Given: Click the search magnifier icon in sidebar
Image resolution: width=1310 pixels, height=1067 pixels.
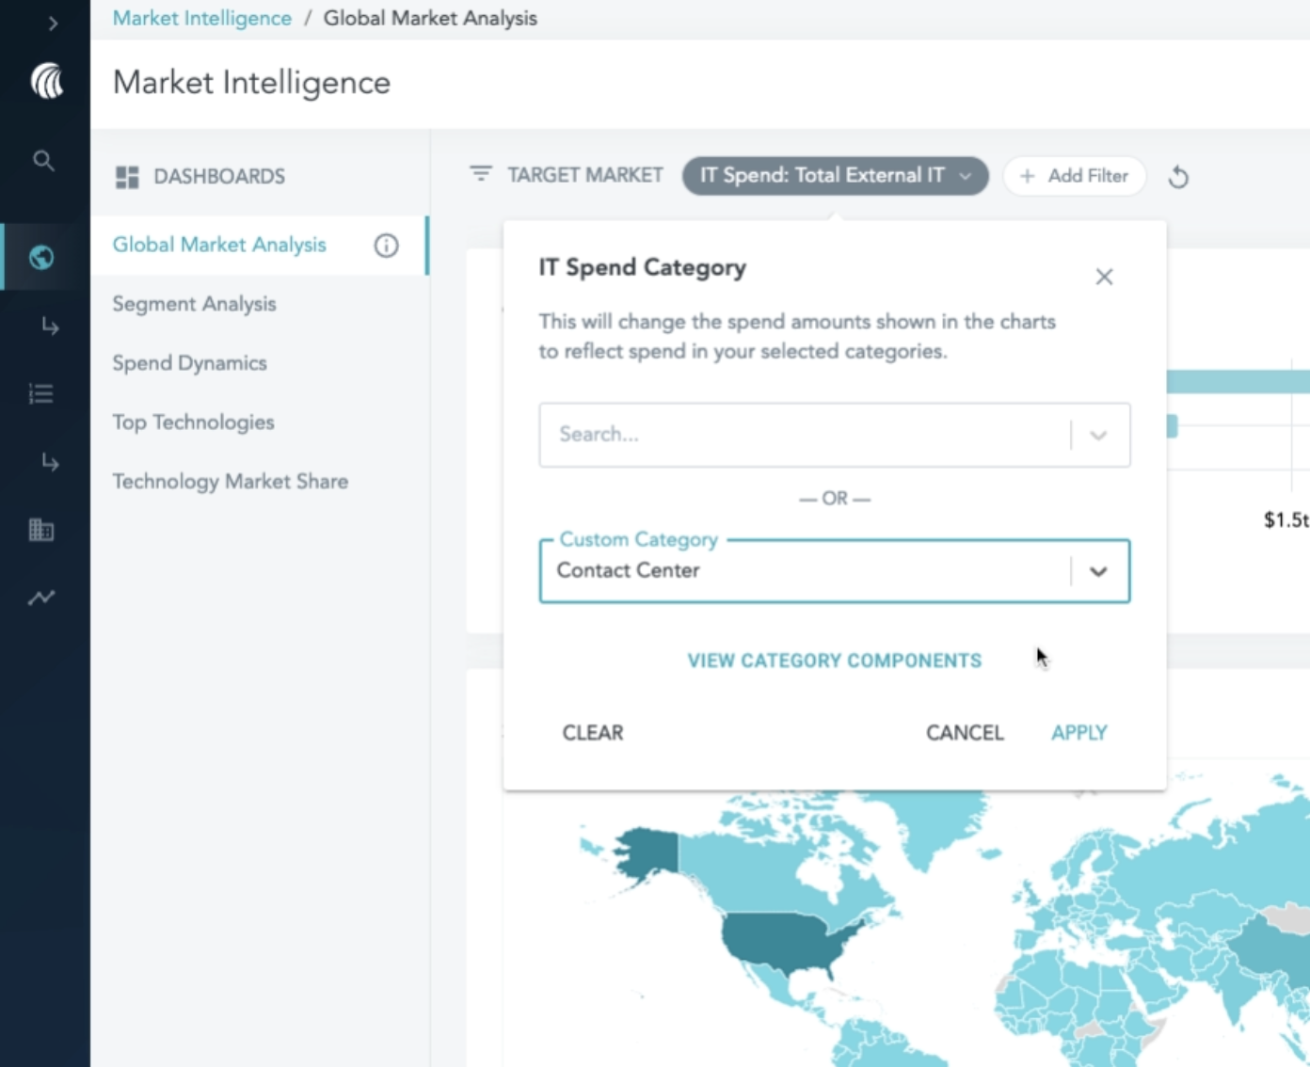Looking at the screenshot, I should tap(43, 161).
